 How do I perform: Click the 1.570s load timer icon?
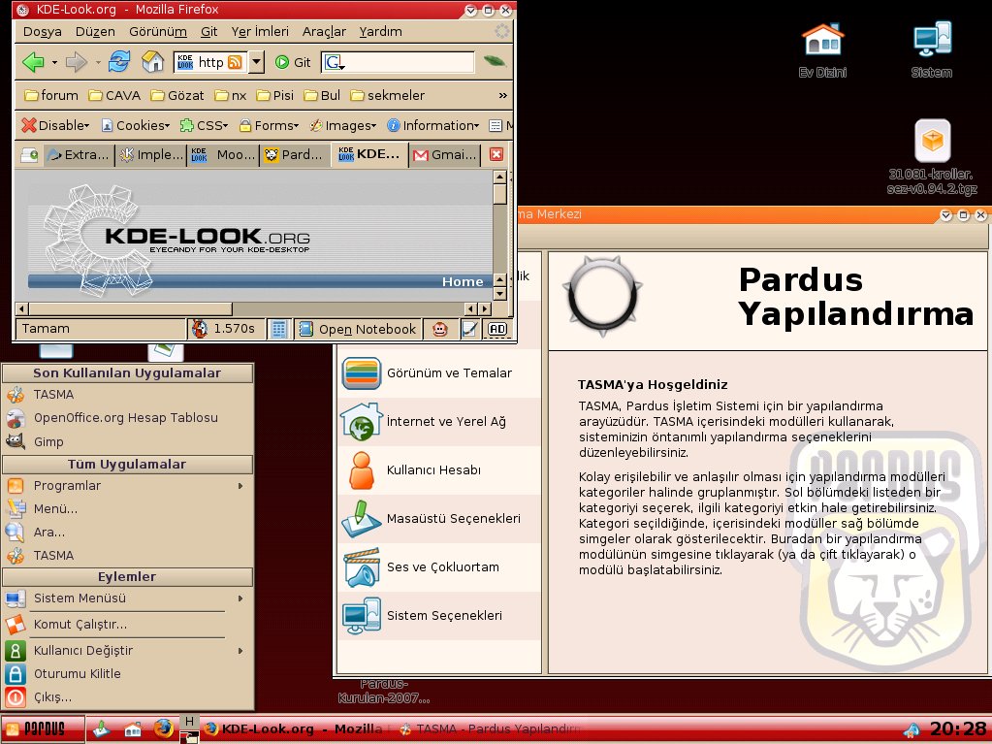pos(200,328)
